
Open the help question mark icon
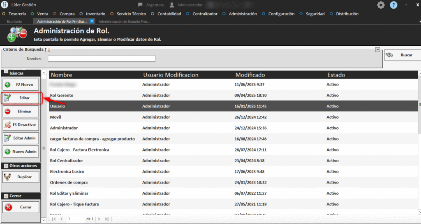click(x=393, y=5)
